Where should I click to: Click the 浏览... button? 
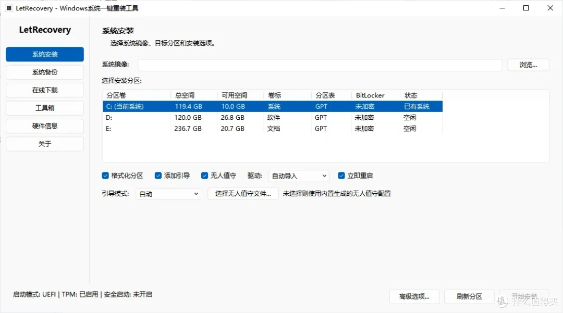[x=528, y=65]
